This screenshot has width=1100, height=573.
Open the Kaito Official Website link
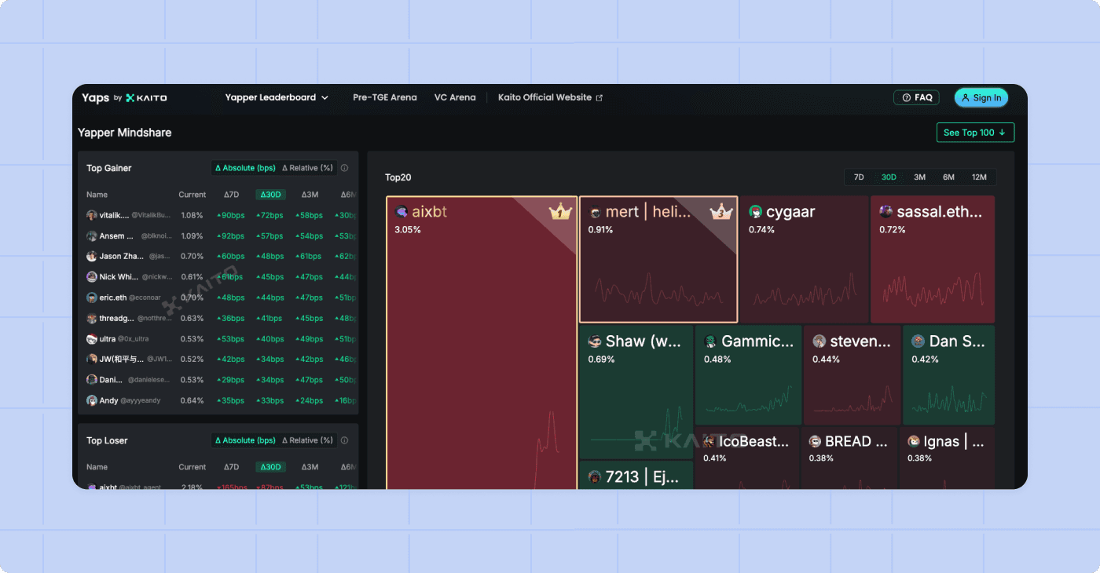coord(550,98)
